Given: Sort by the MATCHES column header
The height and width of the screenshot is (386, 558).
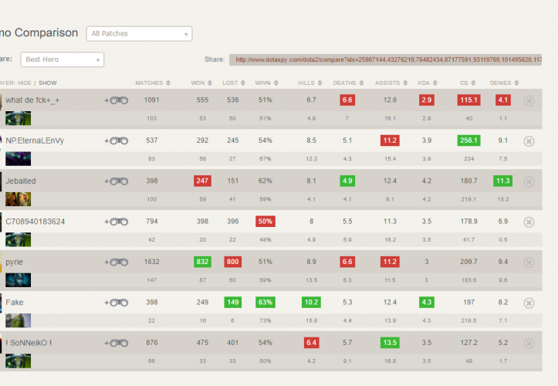Looking at the screenshot, I should (x=149, y=83).
